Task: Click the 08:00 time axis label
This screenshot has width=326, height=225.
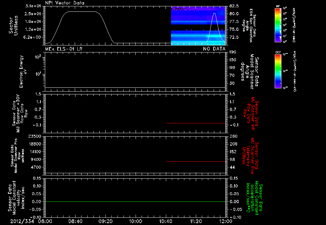Action: pyautogui.click(x=45, y=221)
